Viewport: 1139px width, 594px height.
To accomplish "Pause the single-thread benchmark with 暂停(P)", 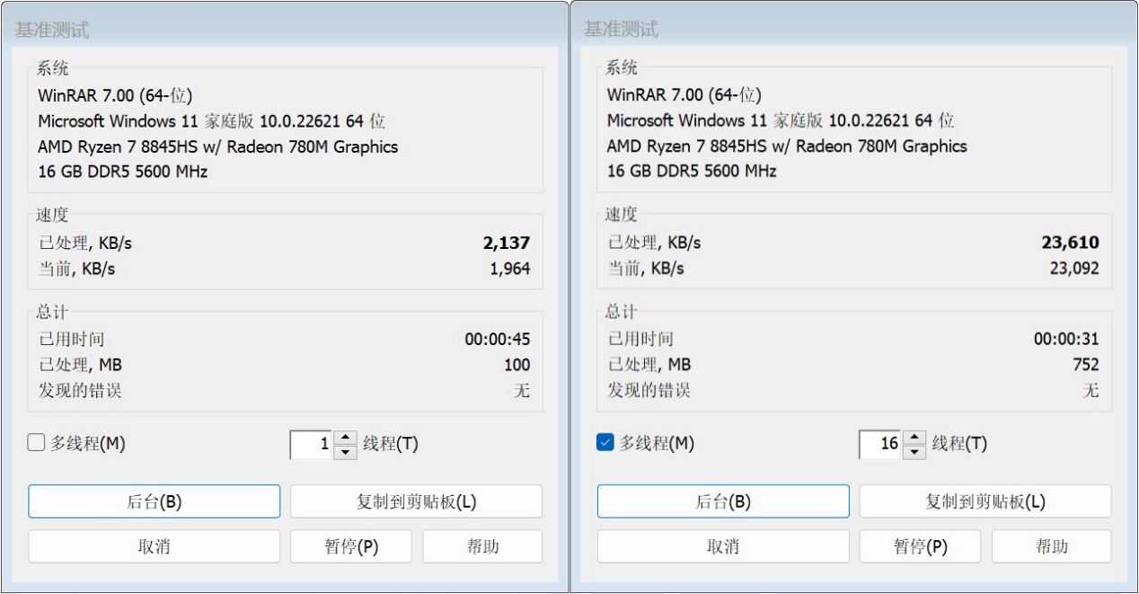I will pyautogui.click(x=350, y=546).
